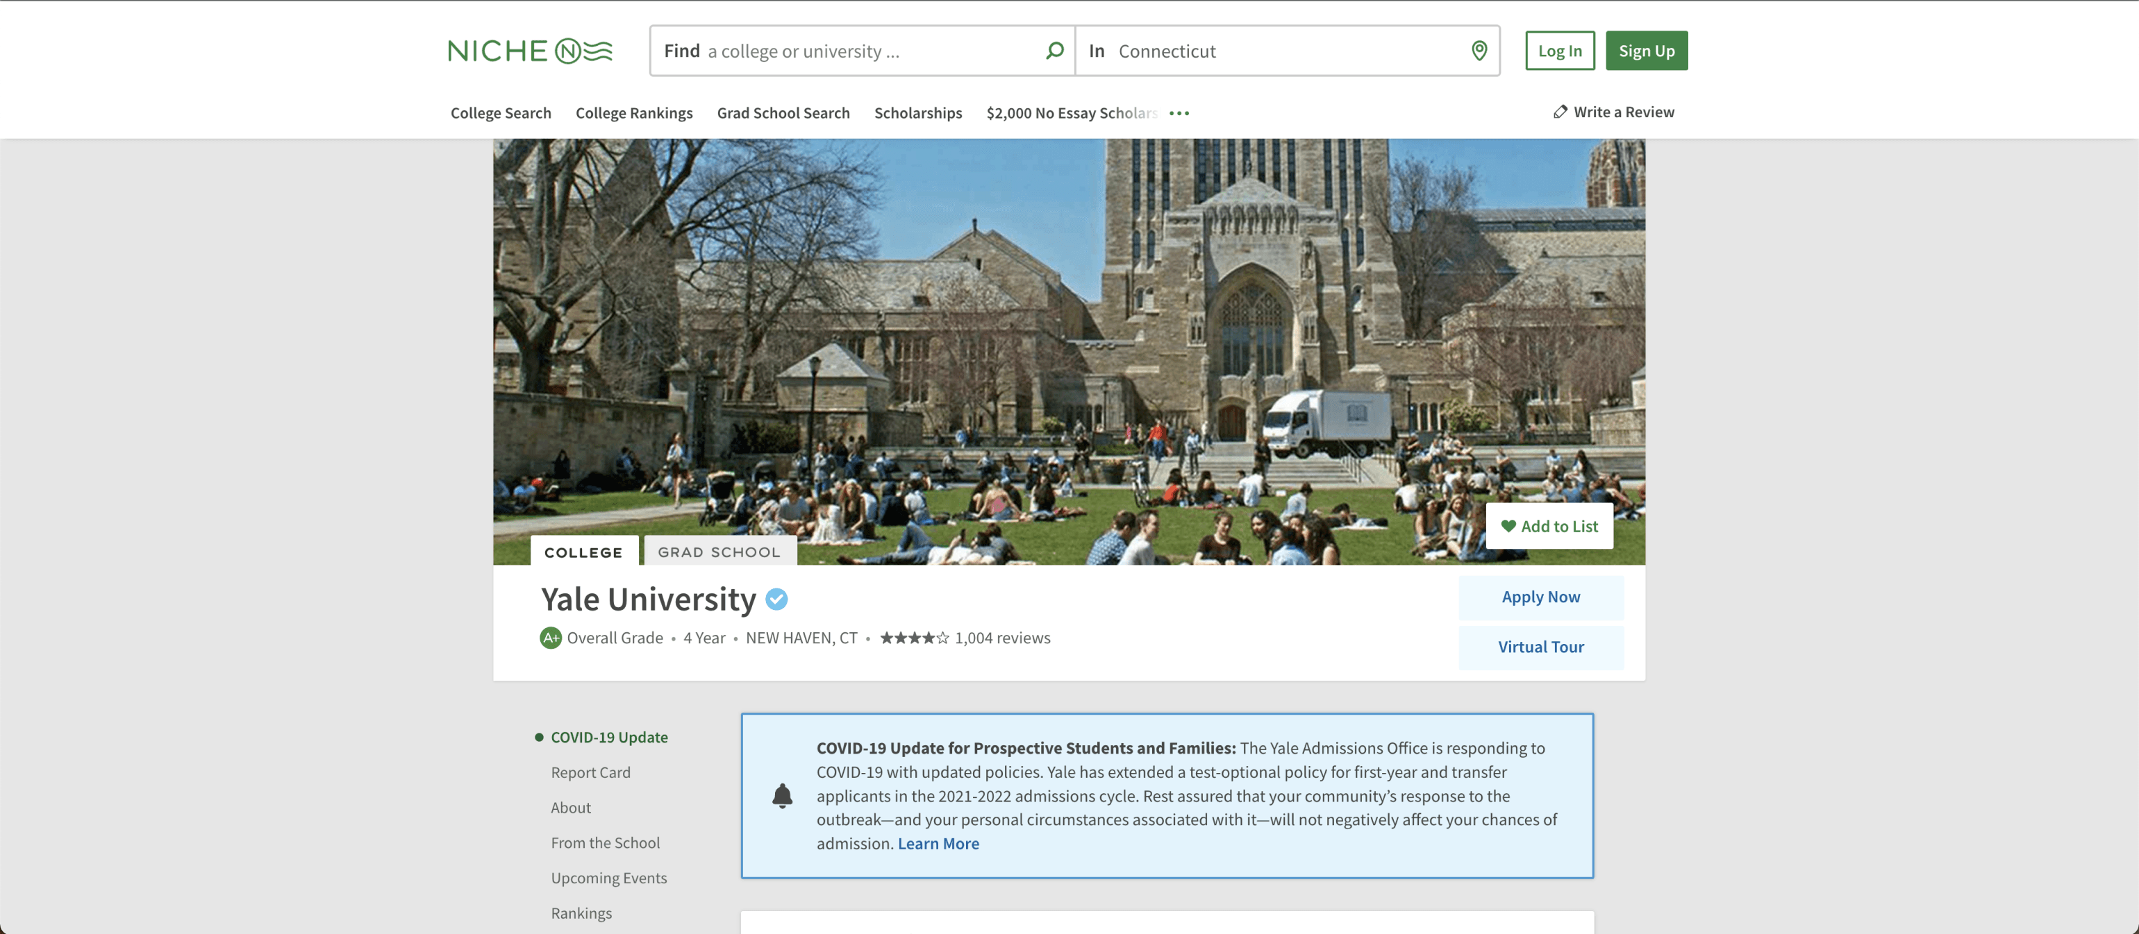Click the 4 Year text
Screen dimensions: 2139x934
tap(704, 638)
